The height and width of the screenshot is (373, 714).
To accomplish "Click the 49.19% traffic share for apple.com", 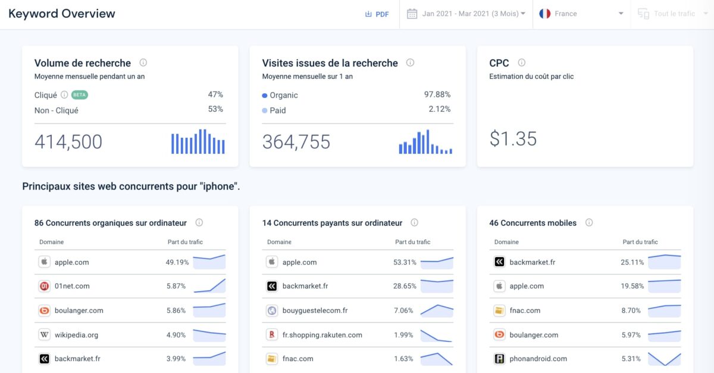I will (177, 262).
